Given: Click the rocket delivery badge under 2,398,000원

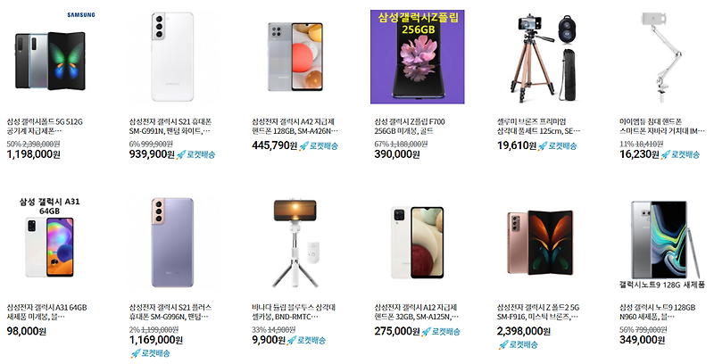Looking at the screenshot, I should [x=518, y=345].
